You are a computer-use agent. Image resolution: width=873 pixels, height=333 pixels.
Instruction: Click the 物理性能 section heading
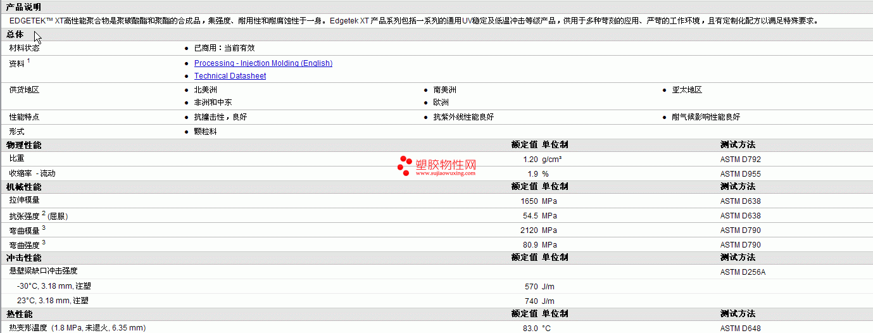pos(23,145)
